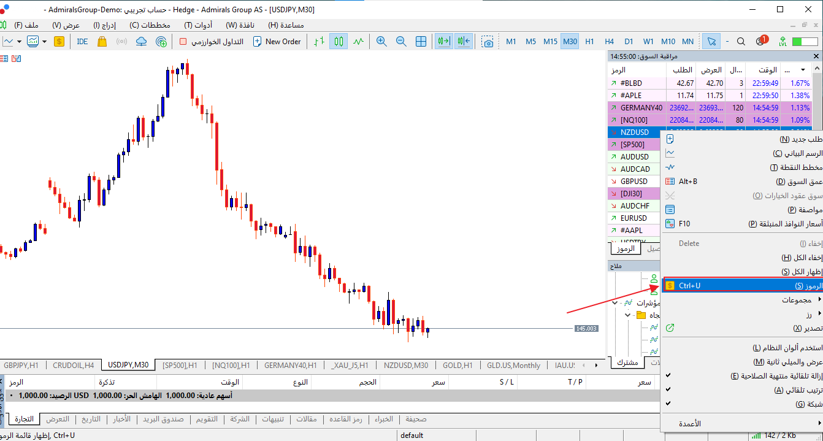Open Market Watch column header dropdown arrow
The height and width of the screenshot is (441, 823).
click(x=803, y=71)
